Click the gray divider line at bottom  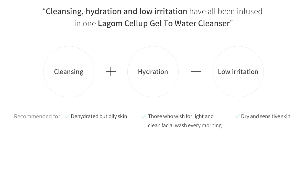(153, 177)
